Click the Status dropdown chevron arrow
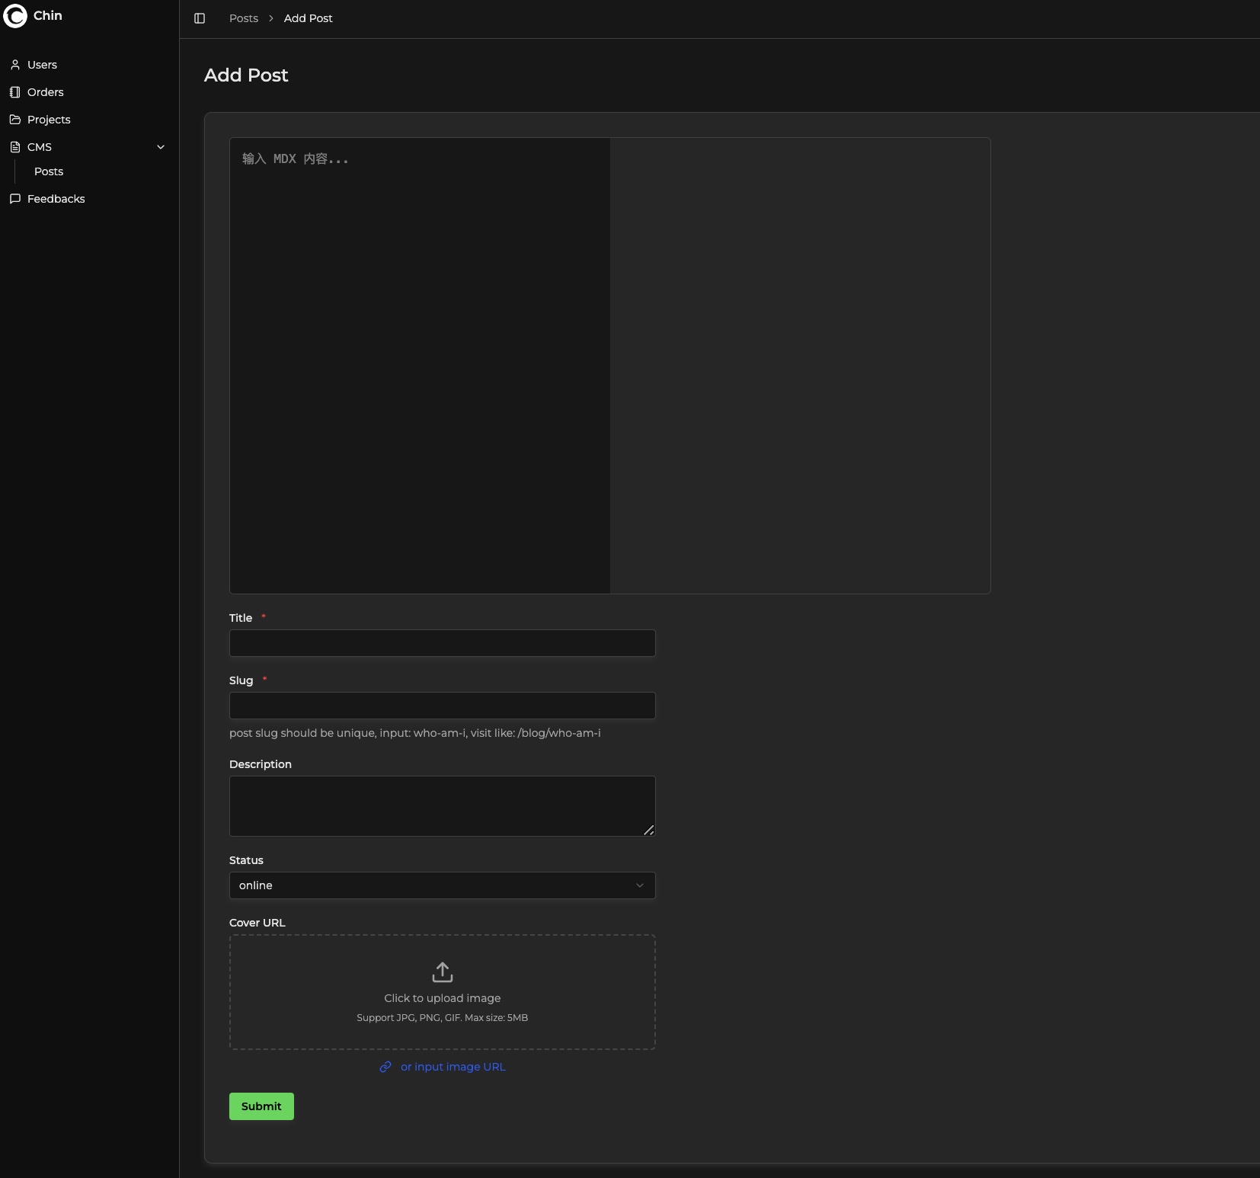This screenshot has height=1178, width=1260. 640,885
